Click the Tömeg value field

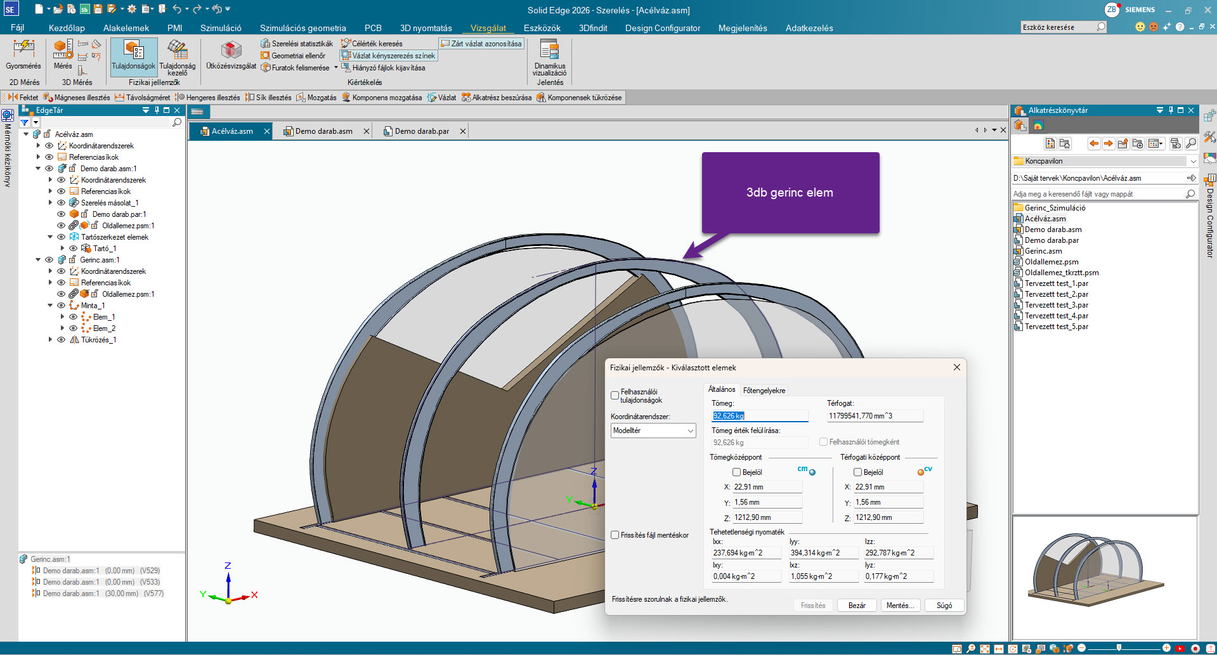(x=760, y=416)
